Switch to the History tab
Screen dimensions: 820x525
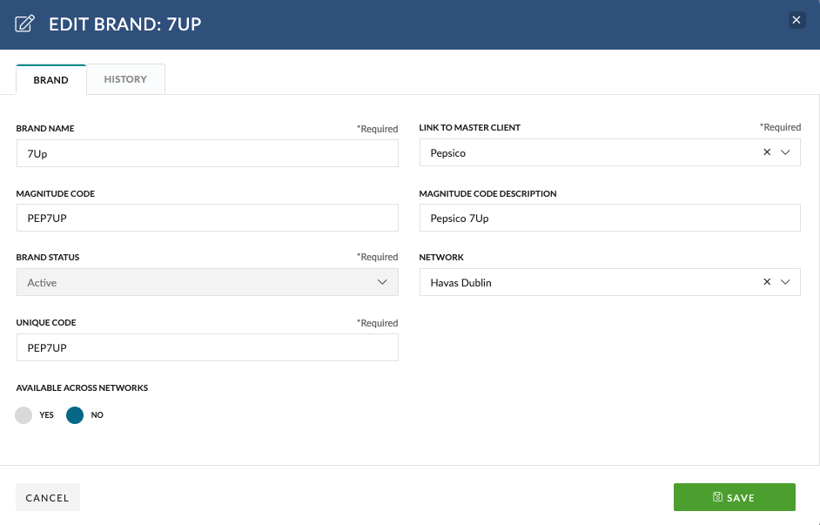point(125,79)
